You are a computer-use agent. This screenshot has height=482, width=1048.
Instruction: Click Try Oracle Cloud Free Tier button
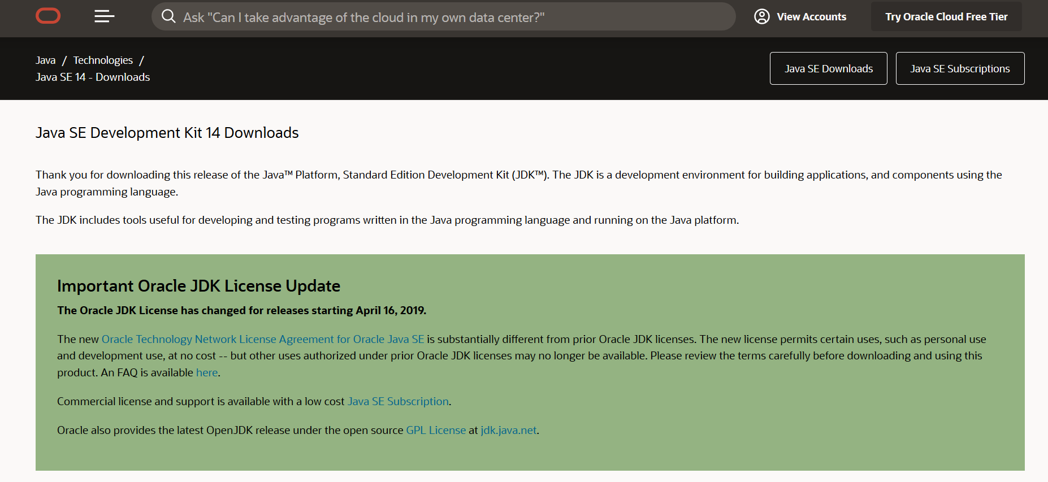(946, 16)
